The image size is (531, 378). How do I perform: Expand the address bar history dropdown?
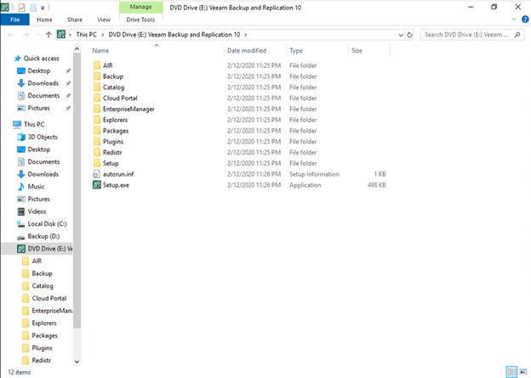point(401,35)
